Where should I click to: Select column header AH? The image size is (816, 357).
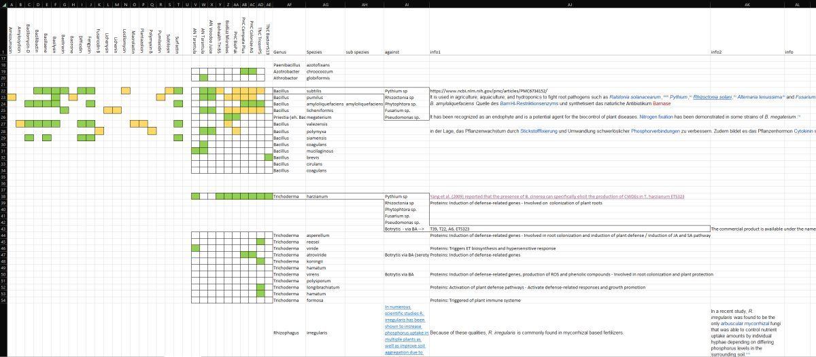[x=364, y=3]
